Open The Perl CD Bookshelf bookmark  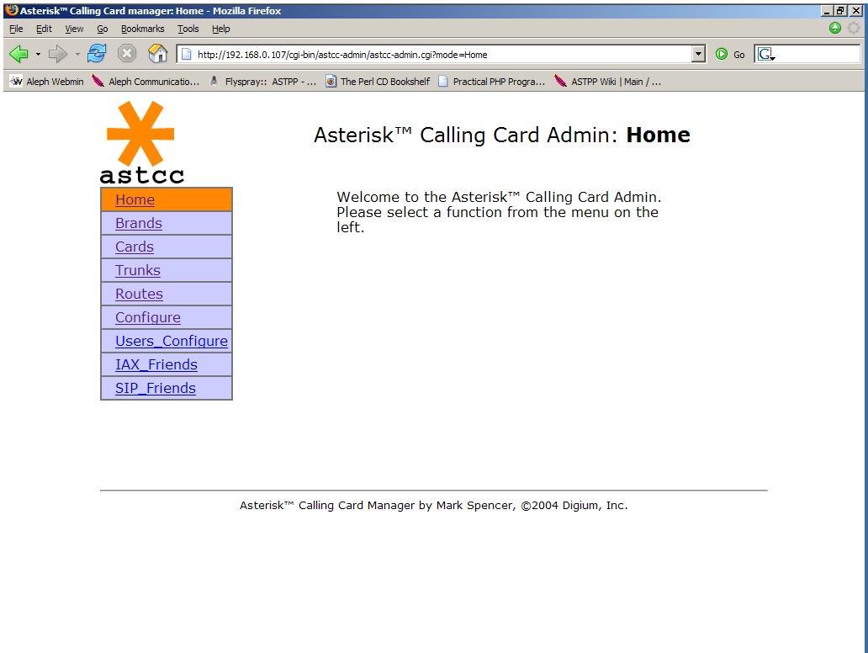pos(378,82)
